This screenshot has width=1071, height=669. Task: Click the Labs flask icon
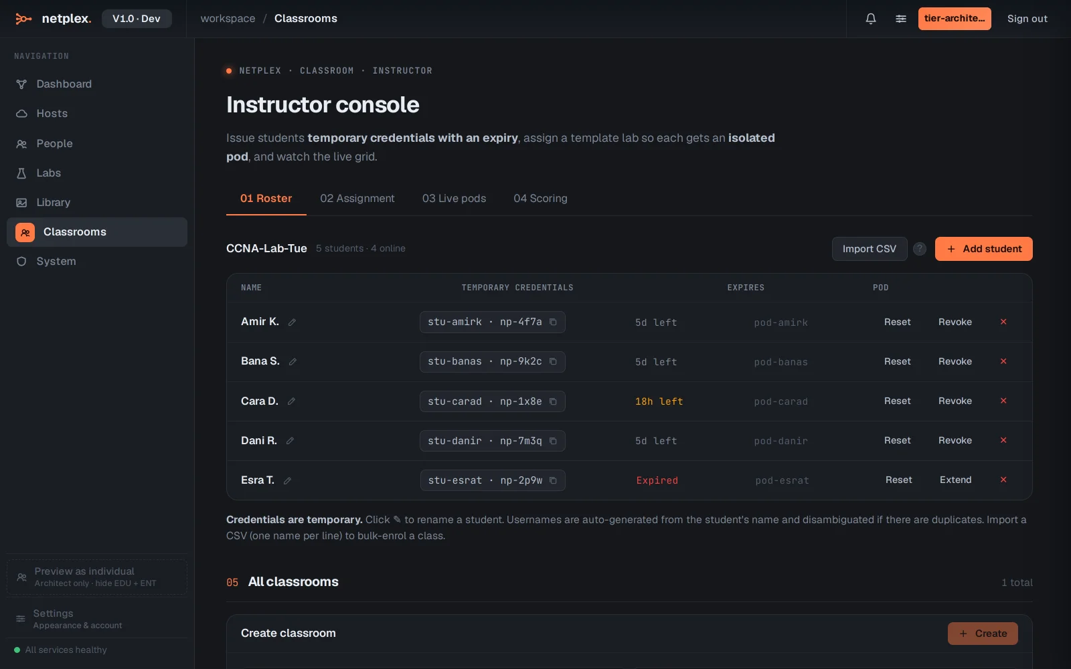[x=21, y=173]
